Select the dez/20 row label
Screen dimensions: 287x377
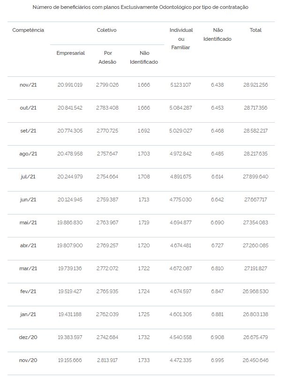pyautogui.click(x=28, y=337)
